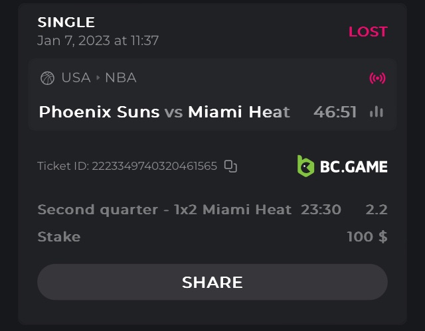Click the SINGLE bet type heading
The width and height of the screenshot is (425, 331).
tap(66, 23)
